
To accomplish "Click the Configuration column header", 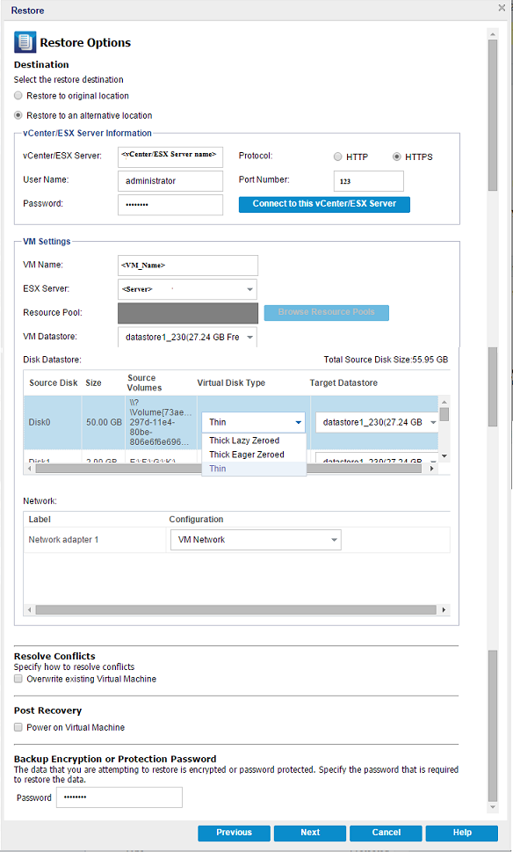I will pos(196,520).
